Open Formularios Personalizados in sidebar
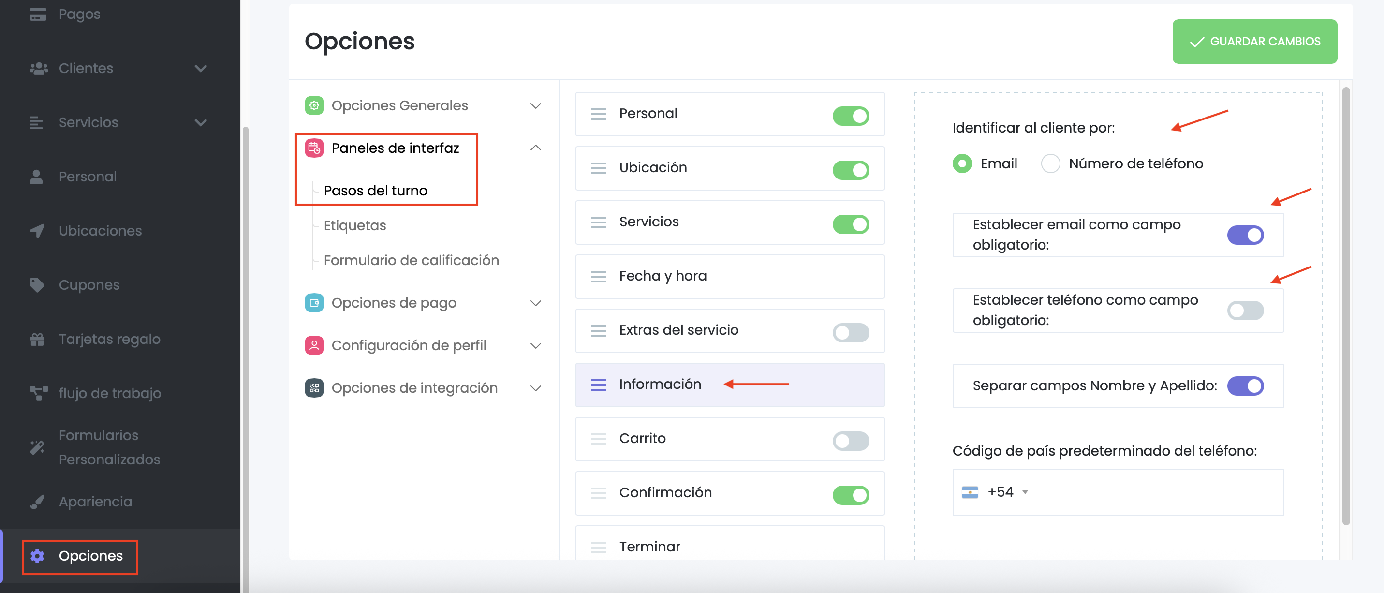This screenshot has height=593, width=1384. (x=110, y=447)
